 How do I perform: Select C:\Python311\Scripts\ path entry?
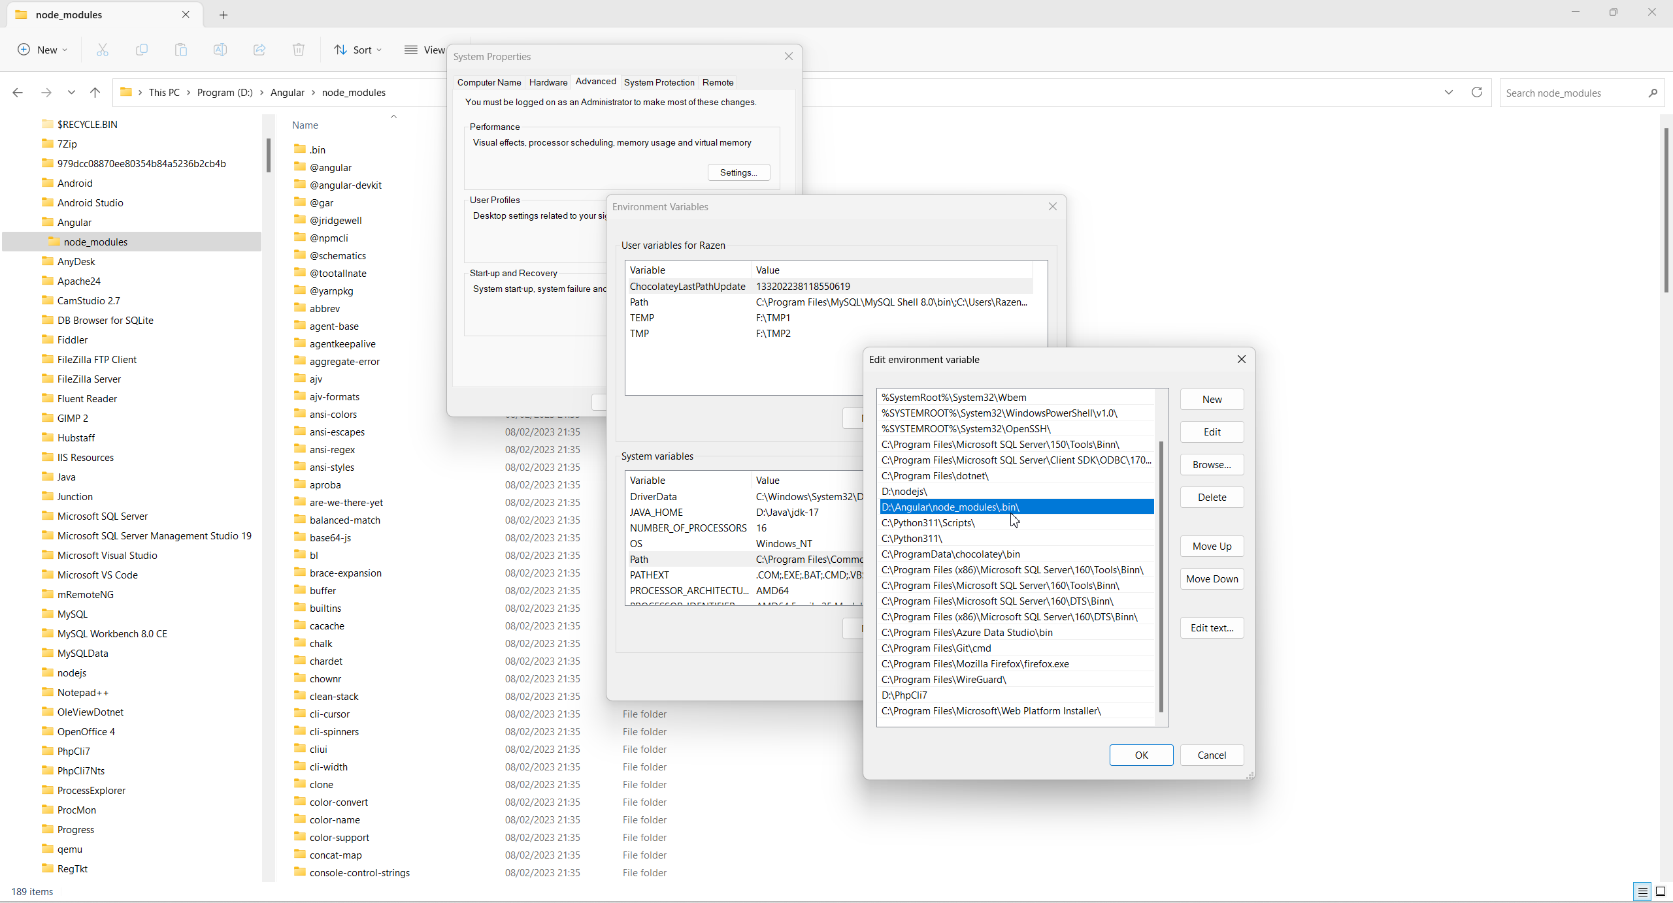click(x=928, y=523)
